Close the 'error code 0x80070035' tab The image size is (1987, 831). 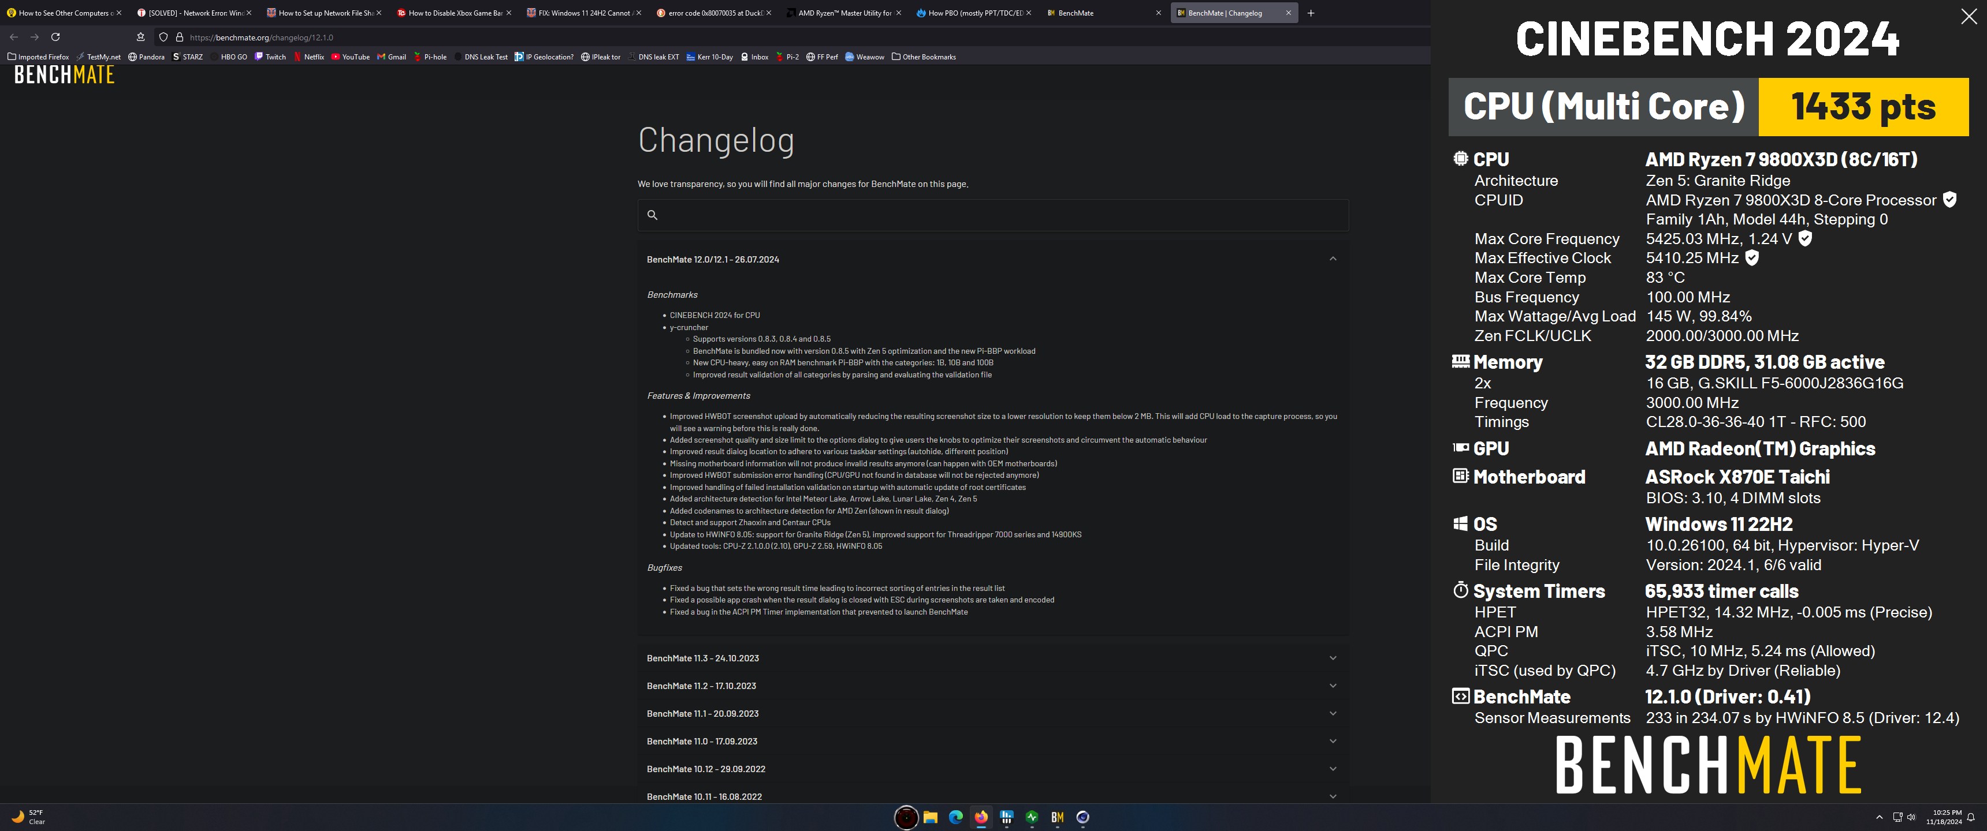click(768, 13)
